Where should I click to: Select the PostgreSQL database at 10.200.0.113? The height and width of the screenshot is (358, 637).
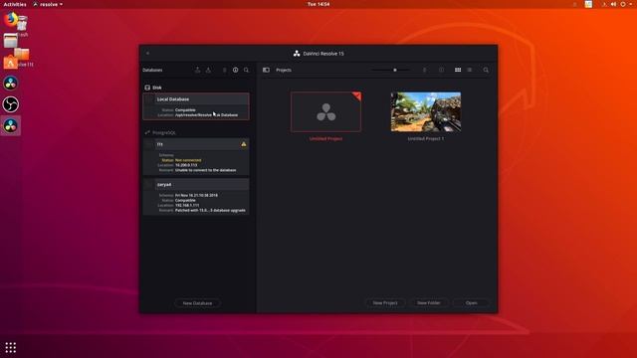click(x=196, y=156)
